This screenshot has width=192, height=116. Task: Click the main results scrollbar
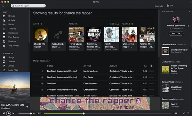[159, 33]
